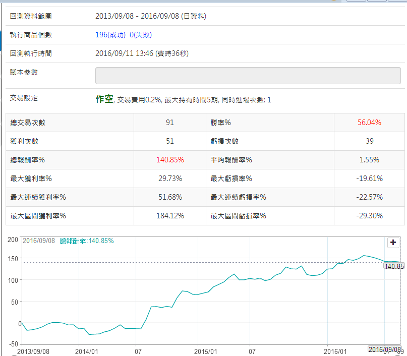Click the 2016/09/11 13:46 execution time text

pyautogui.click(x=142, y=53)
